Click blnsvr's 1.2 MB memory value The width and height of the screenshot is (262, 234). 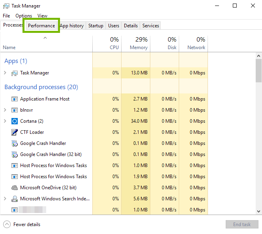pyautogui.click(x=140, y=110)
